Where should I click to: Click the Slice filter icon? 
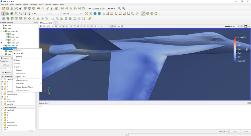pyautogui.click(x=16, y=19)
